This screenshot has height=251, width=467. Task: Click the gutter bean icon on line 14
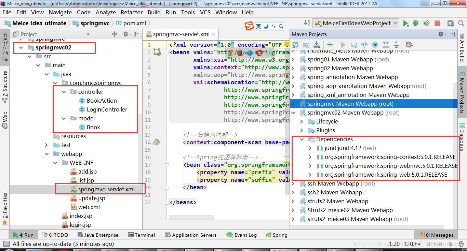157,142
